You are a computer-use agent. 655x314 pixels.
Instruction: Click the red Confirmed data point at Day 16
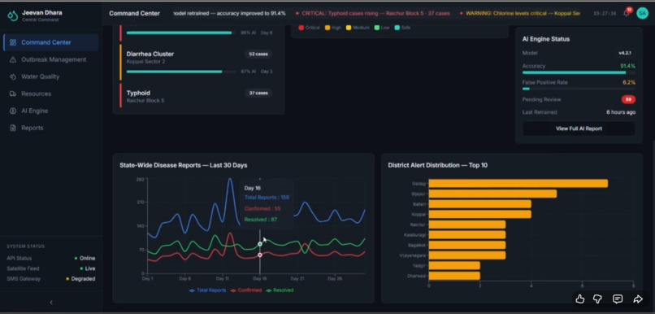tap(260, 255)
